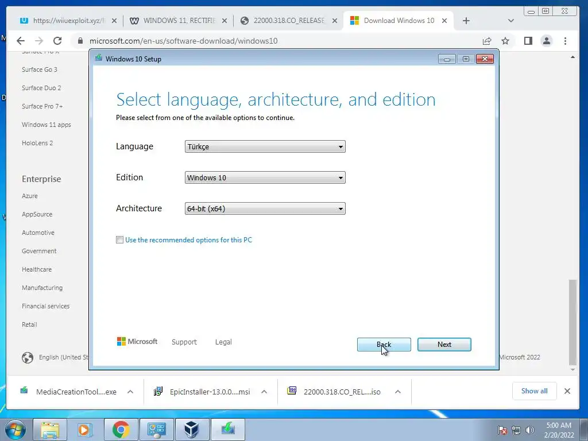
Task: Open Windows 11 apps link
Action: [x=46, y=125]
